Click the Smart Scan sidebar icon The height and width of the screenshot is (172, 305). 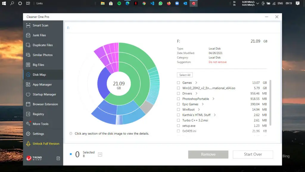click(28, 25)
